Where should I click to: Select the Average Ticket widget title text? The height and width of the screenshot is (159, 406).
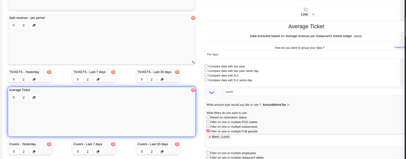(x=19, y=90)
